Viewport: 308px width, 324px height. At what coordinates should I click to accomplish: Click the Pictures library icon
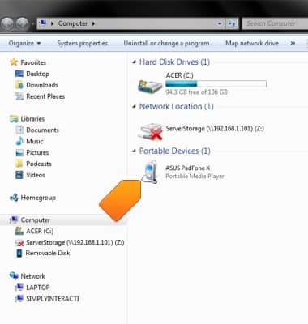coord(19,152)
